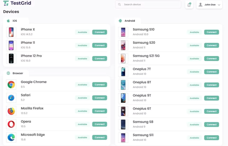Connect to Samsung S10
Viewport: 228px width, 146px height.
tap(212, 32)
